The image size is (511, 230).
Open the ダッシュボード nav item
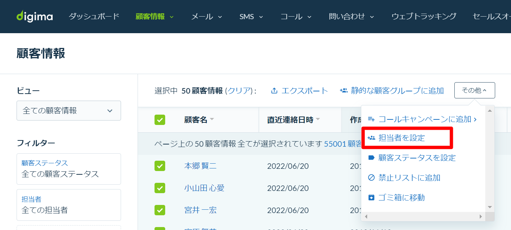pos(94,17)
